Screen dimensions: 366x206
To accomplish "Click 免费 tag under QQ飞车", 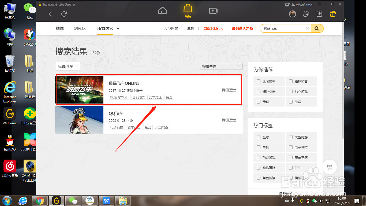I will 148,127.
